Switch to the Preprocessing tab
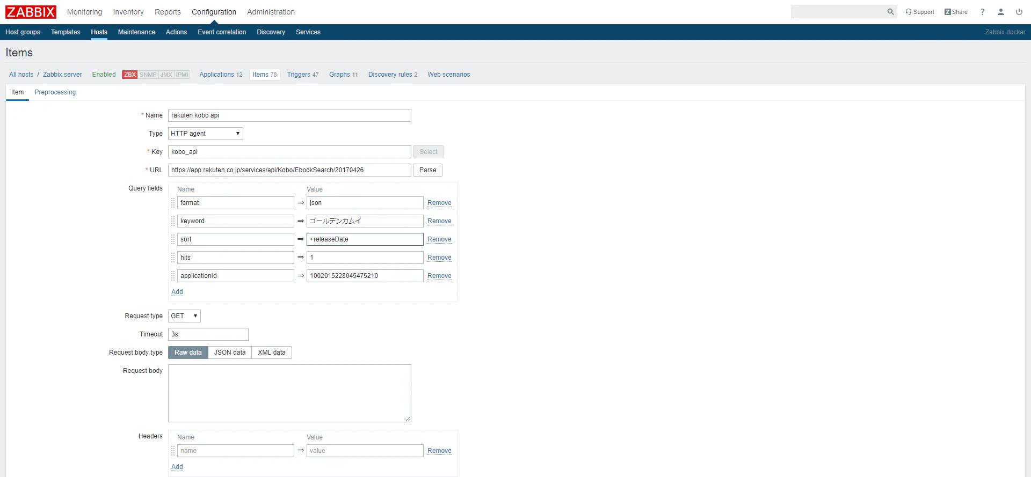The width and height of the screenshot is (1031, 477). 55,92
